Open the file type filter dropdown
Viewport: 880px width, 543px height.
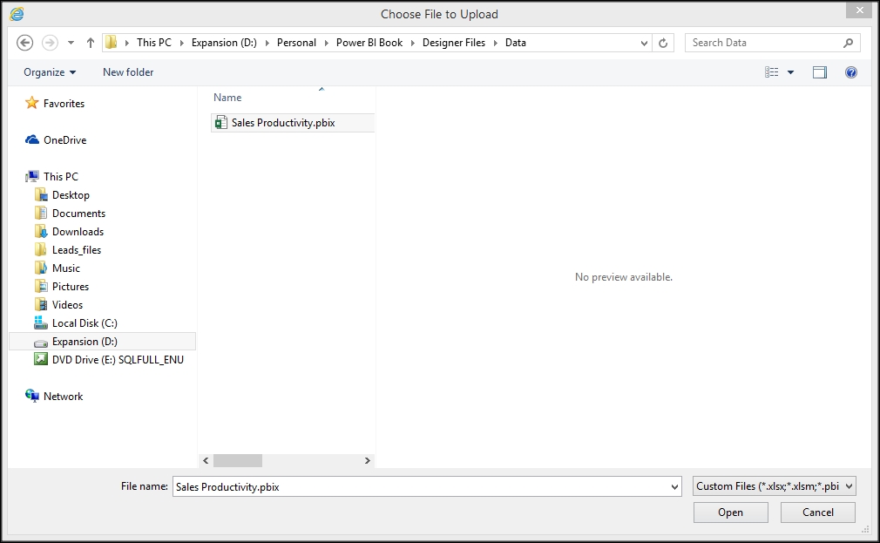coord(775,486)
